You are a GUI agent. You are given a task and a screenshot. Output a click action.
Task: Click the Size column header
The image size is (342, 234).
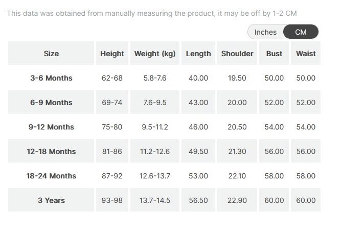point(51,54)
